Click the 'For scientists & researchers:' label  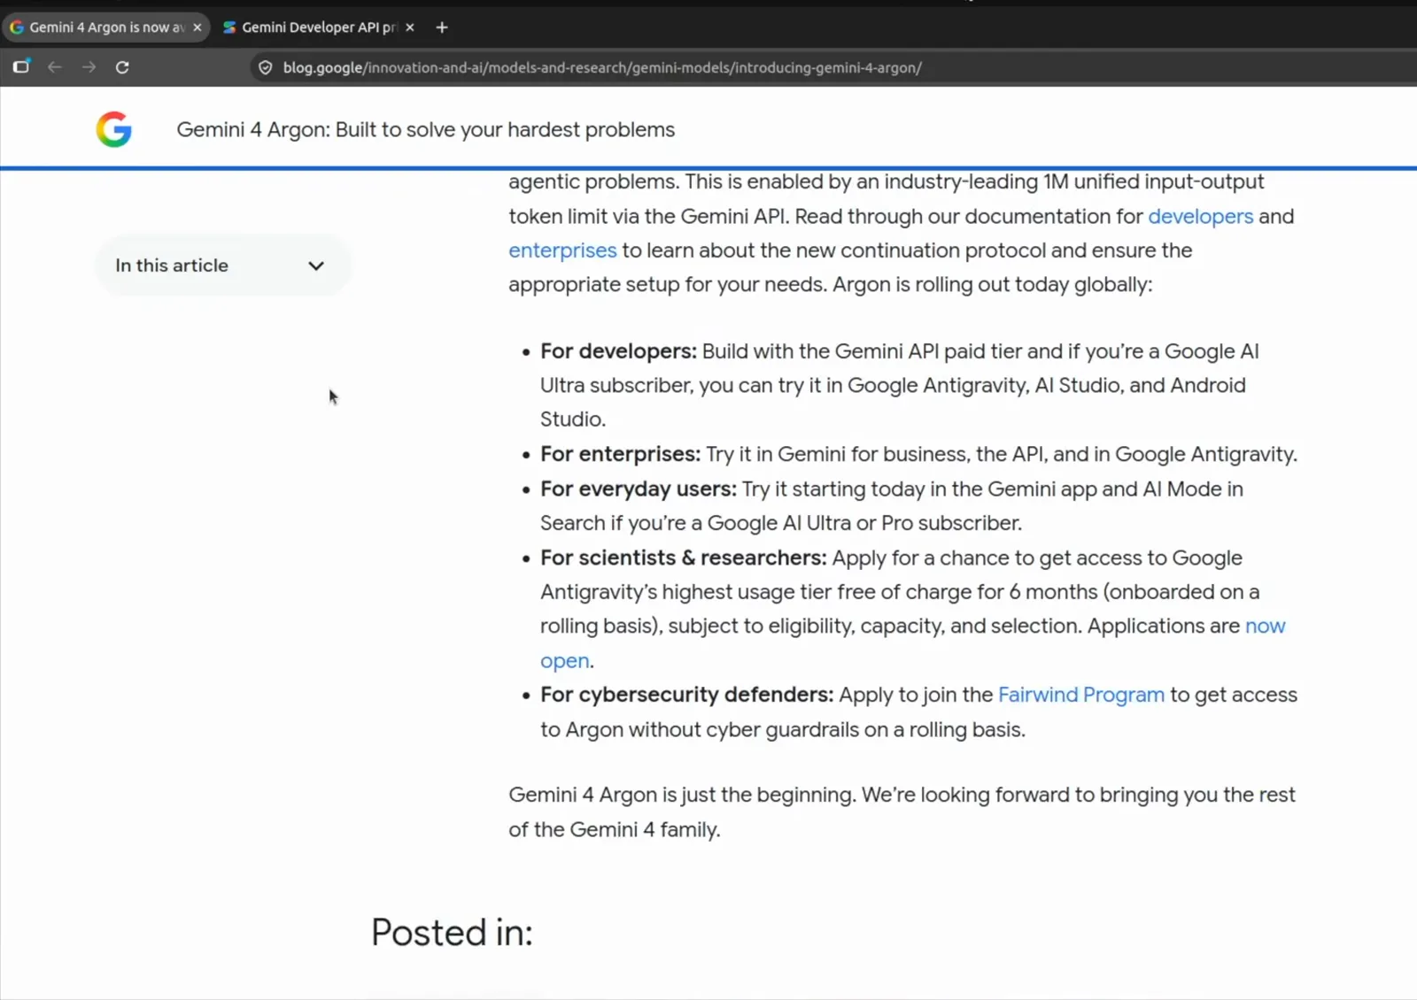tap(684, 558)
